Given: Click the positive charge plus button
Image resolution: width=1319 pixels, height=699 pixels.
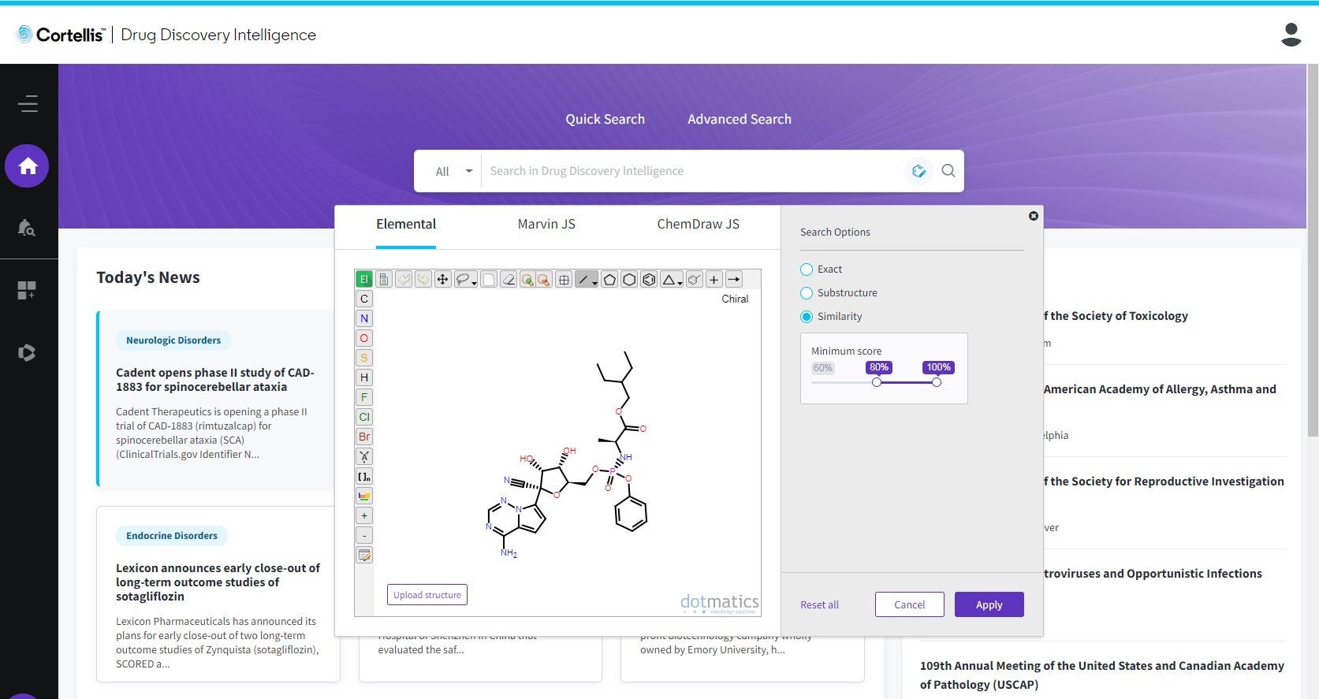Looking at the screenshot, I should click(x=364, y=515).
